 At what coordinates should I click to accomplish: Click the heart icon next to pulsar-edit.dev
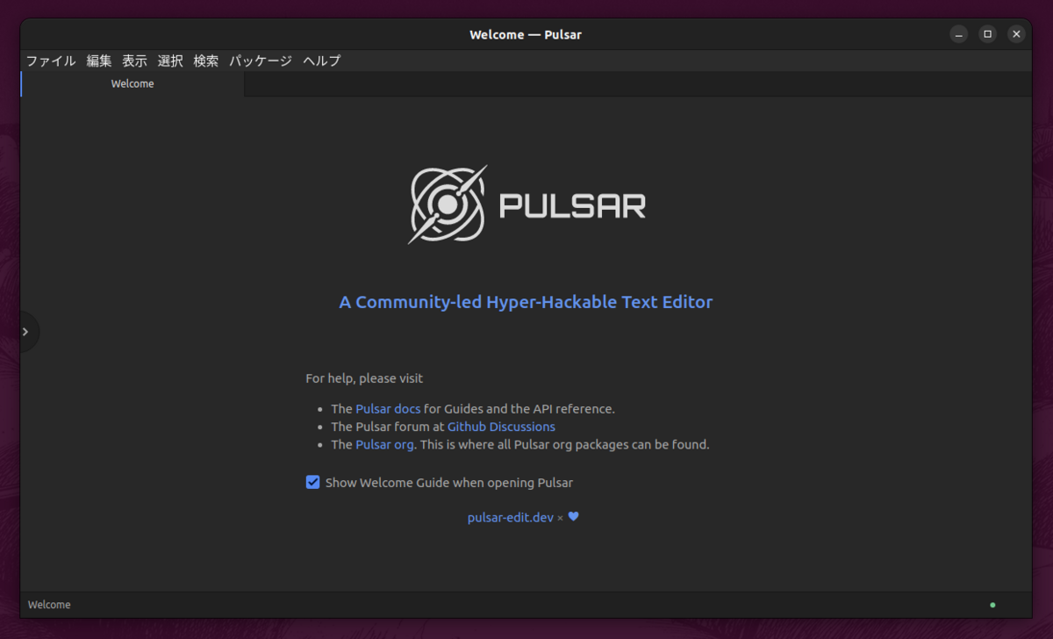pos(573,517)
